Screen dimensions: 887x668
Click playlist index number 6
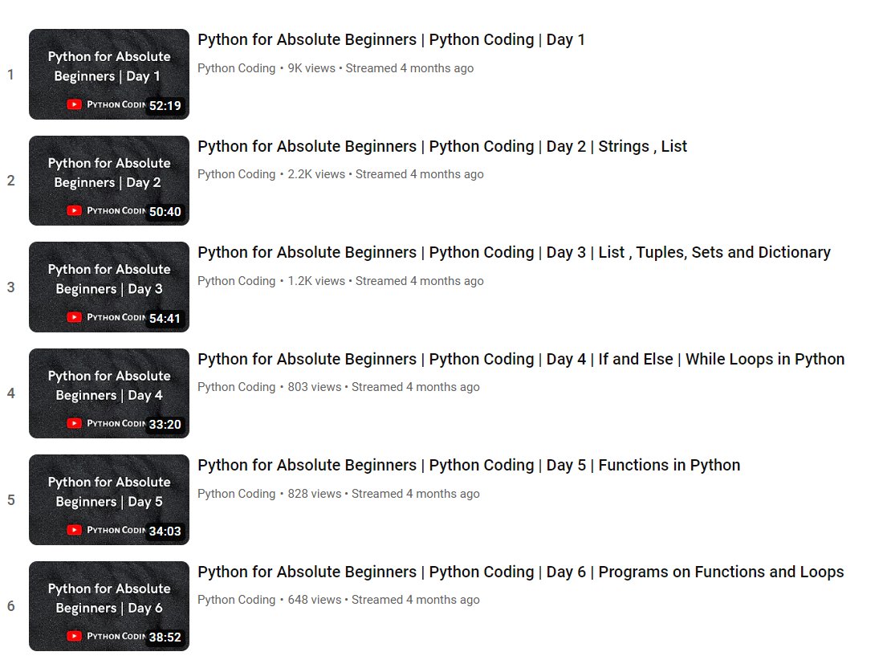tap(10, 606)
